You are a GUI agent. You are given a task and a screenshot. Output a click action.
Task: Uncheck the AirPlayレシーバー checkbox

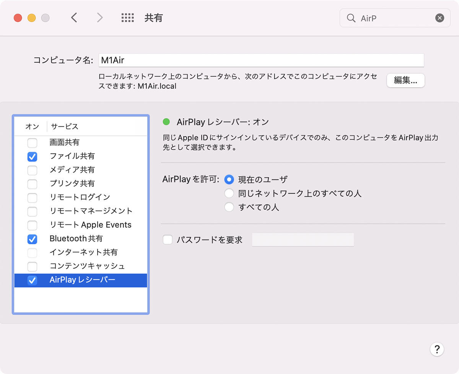[x=33, y=280]
